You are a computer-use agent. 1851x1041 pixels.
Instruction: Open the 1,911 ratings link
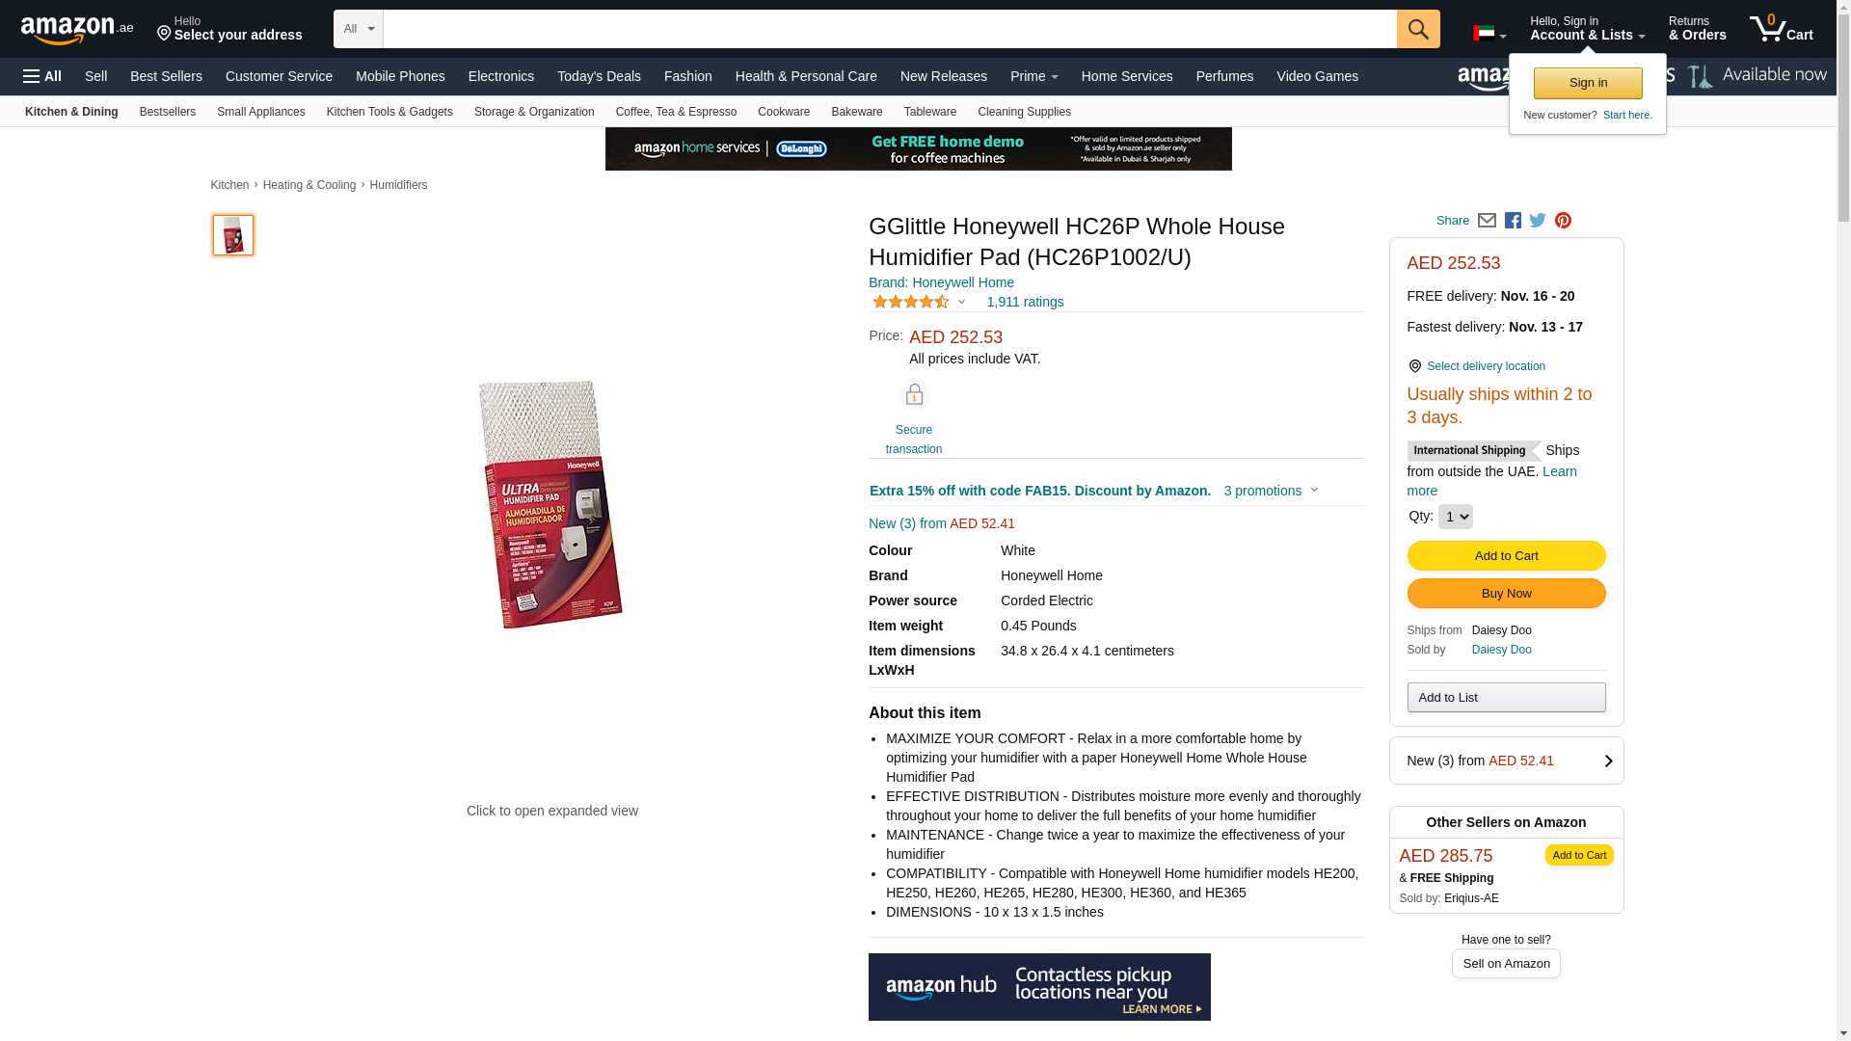(x=1025, y=302)
